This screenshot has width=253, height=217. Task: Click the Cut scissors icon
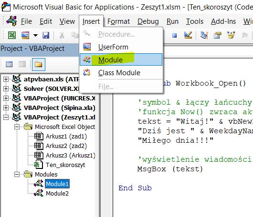click(62, 35)
